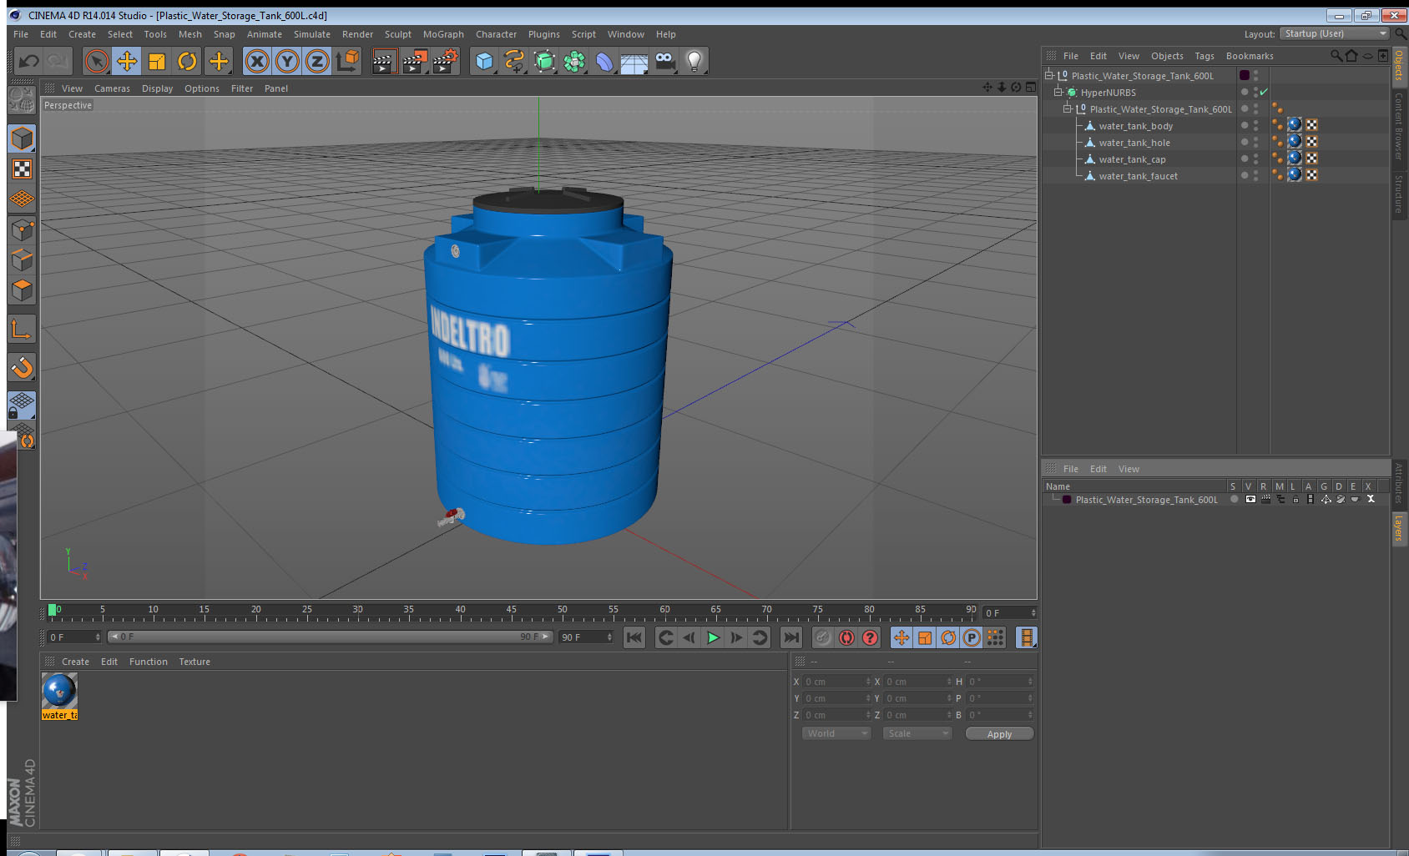This screenshot has height=856, width=1409.
Task: Open the Layout Startup dropdown
Action: (1335, 33)
